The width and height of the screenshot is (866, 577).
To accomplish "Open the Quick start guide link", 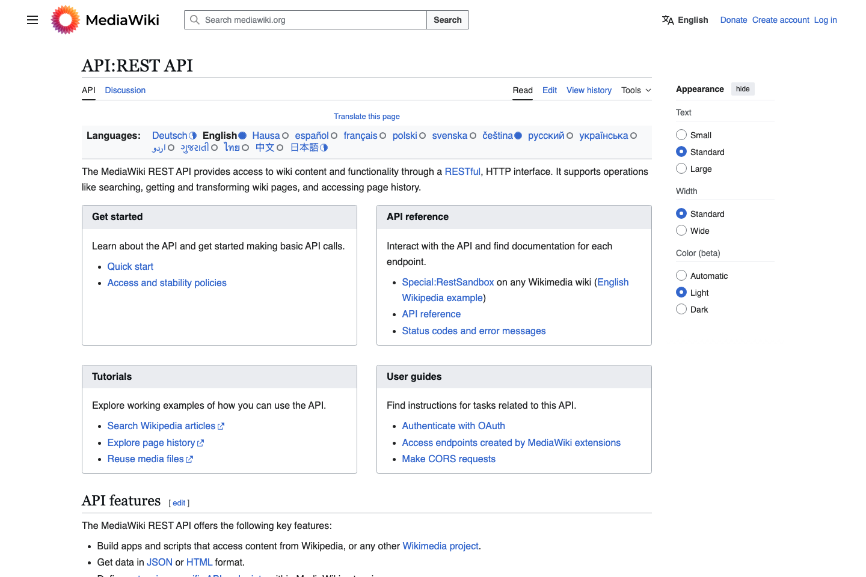I will (x=130, y=266).
